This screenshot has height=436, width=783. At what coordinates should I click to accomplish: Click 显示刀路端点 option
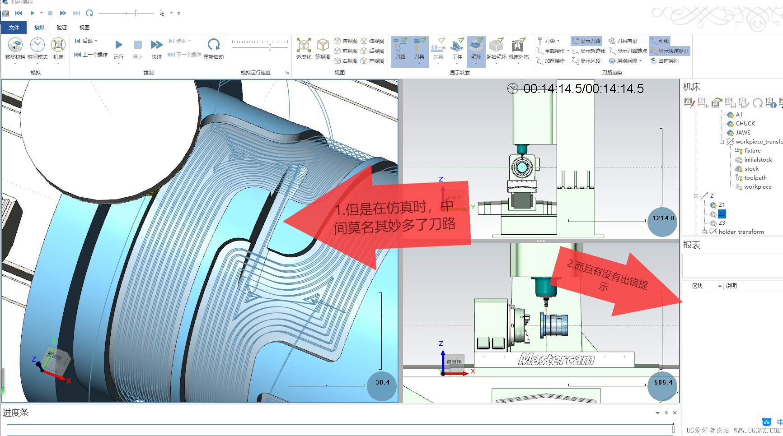click(628, 51)
